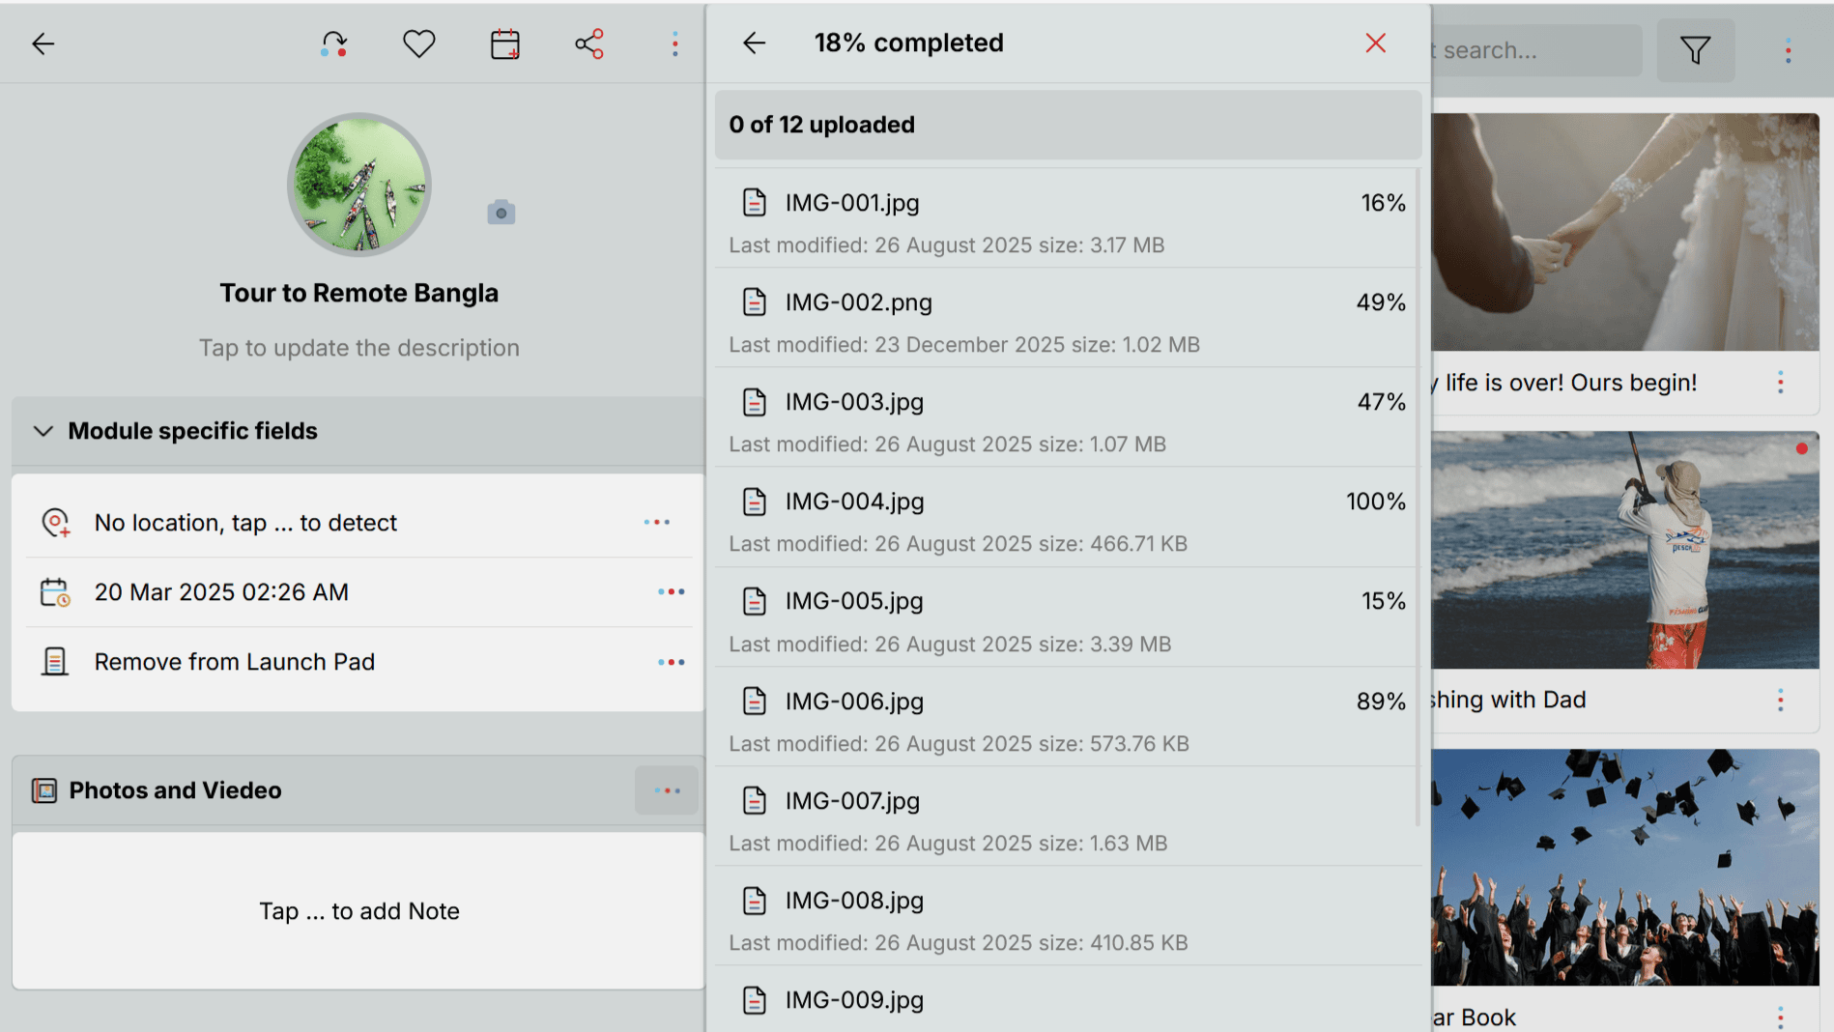Tap the camera icon beside profile photo
This screenshot has width=1834, height=1032.
(x=501, y=213)
